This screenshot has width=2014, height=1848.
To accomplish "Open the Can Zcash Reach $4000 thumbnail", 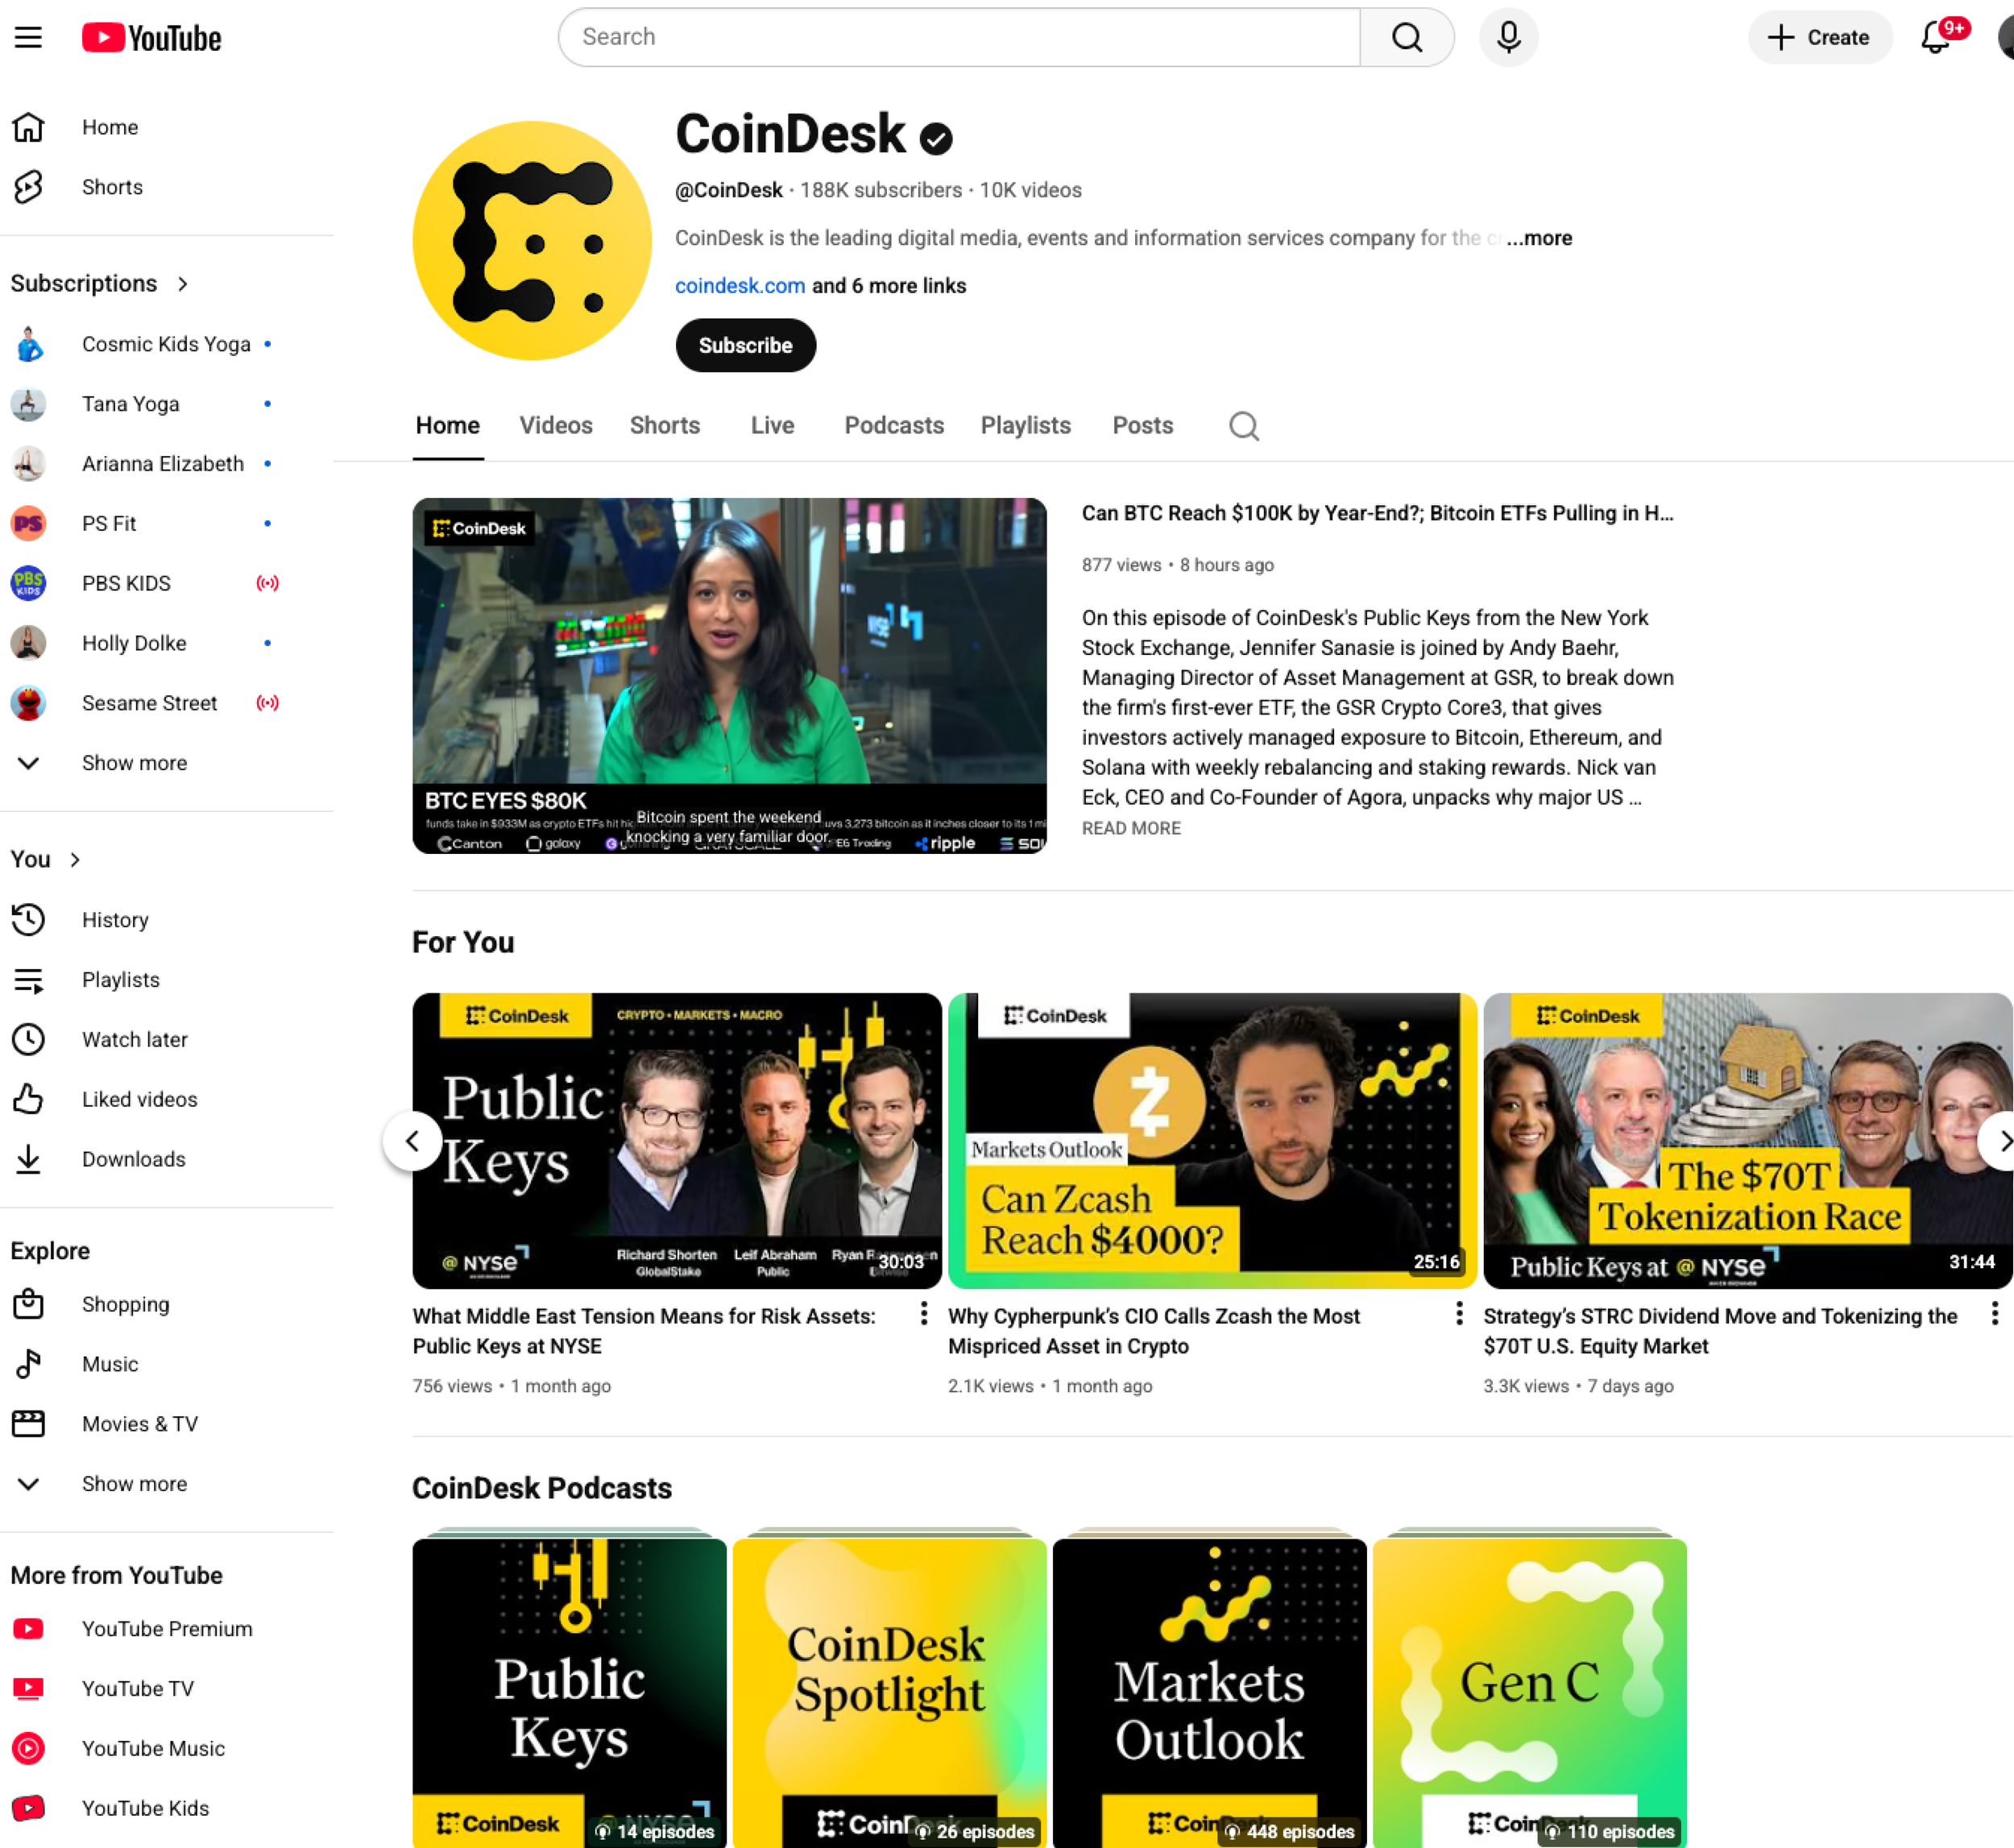I will pos(1212,1140).
